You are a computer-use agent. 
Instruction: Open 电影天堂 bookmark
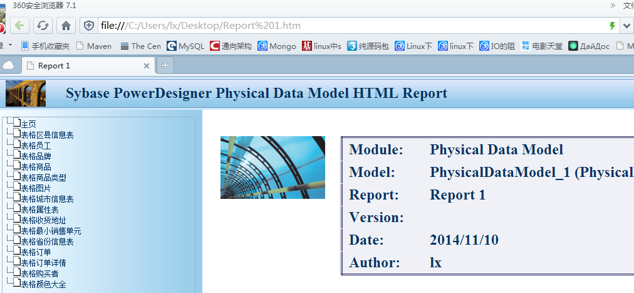coord(542,46)
